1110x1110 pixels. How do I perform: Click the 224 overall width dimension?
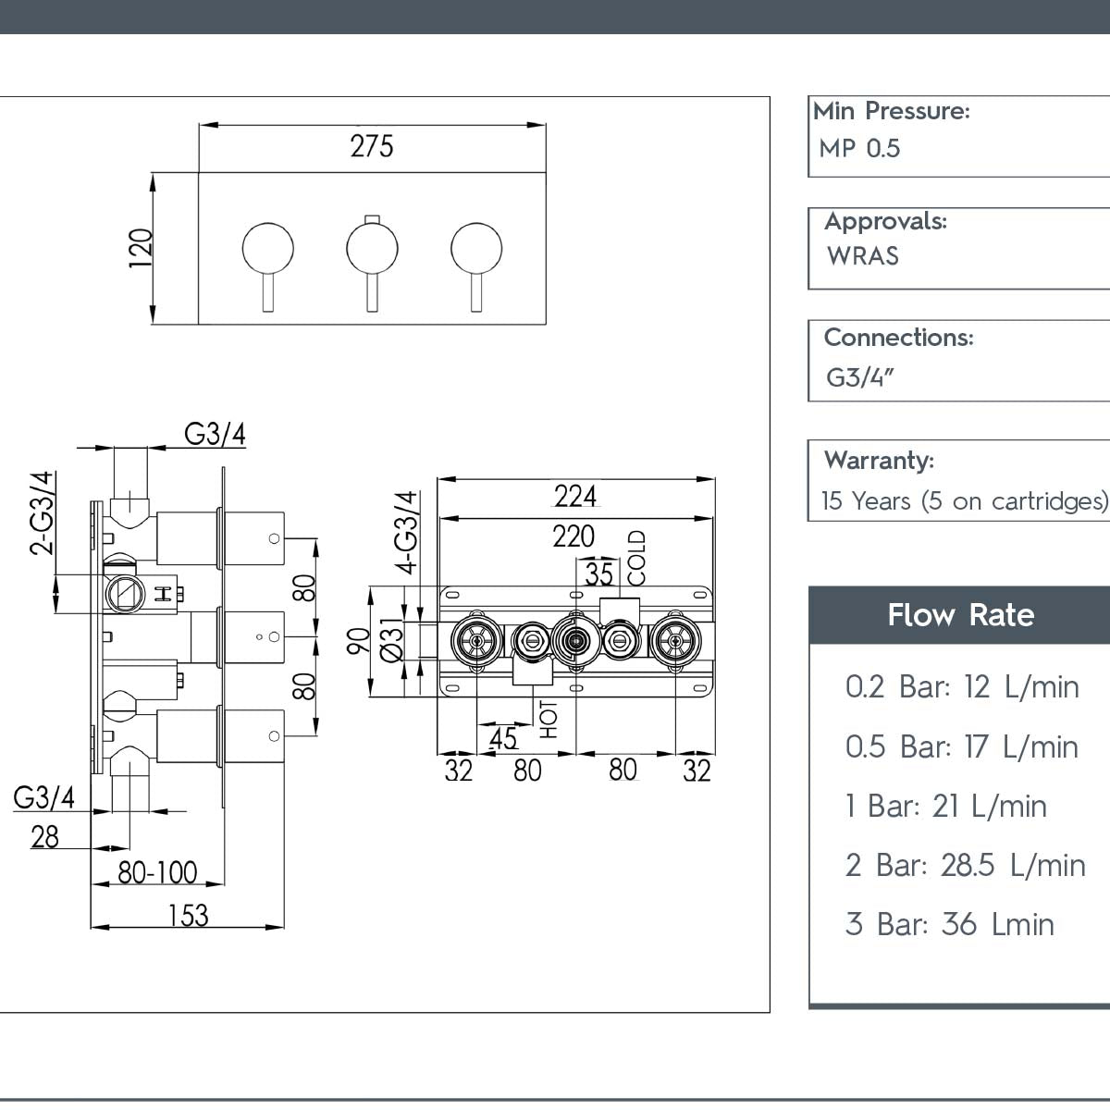click(x=575, y=497)
